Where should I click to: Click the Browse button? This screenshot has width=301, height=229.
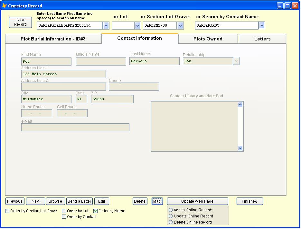click(x=55, y=201)
